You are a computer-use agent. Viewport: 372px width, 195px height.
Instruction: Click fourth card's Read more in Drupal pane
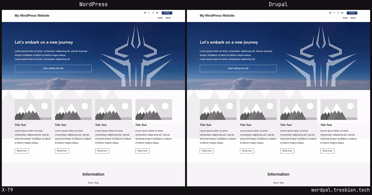tap(327, 151)
